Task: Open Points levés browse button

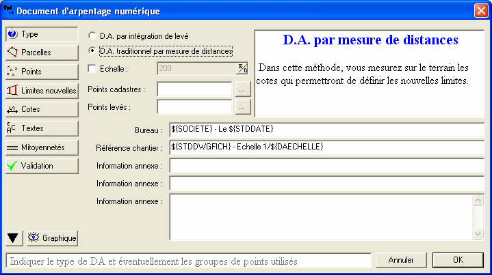Action: pos(240,106)
